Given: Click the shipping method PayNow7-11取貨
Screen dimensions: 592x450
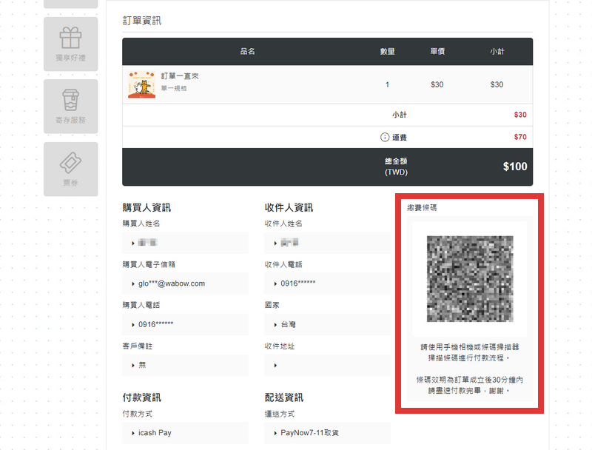Looking at the screenshot, I should tap(309, 433).
